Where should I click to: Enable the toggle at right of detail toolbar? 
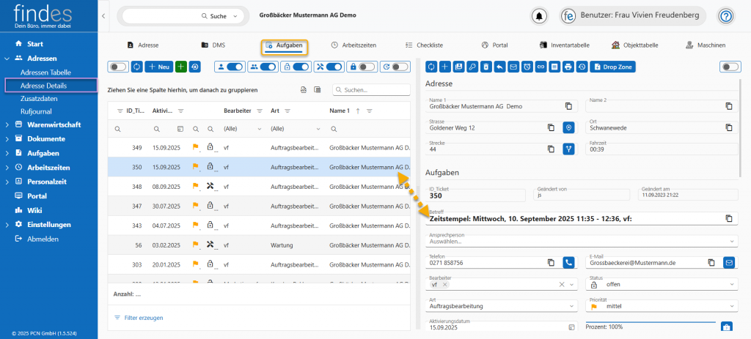click(730, 67)
